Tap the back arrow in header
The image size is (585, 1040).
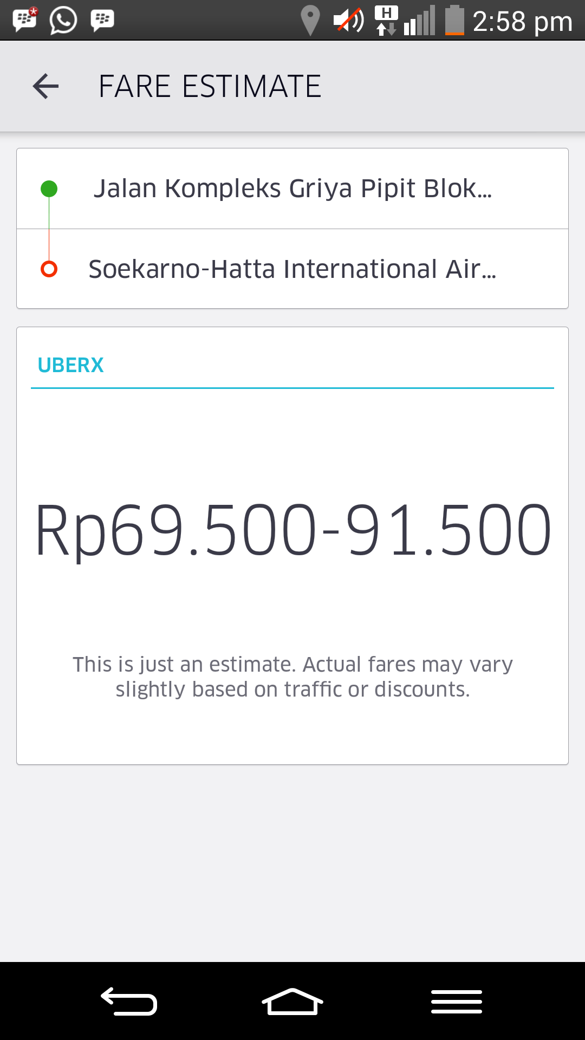45,86
